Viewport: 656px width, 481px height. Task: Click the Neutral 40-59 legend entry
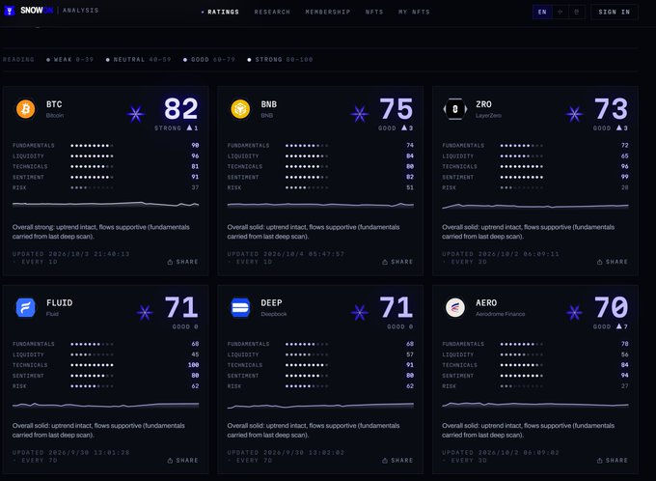[139, 60]
